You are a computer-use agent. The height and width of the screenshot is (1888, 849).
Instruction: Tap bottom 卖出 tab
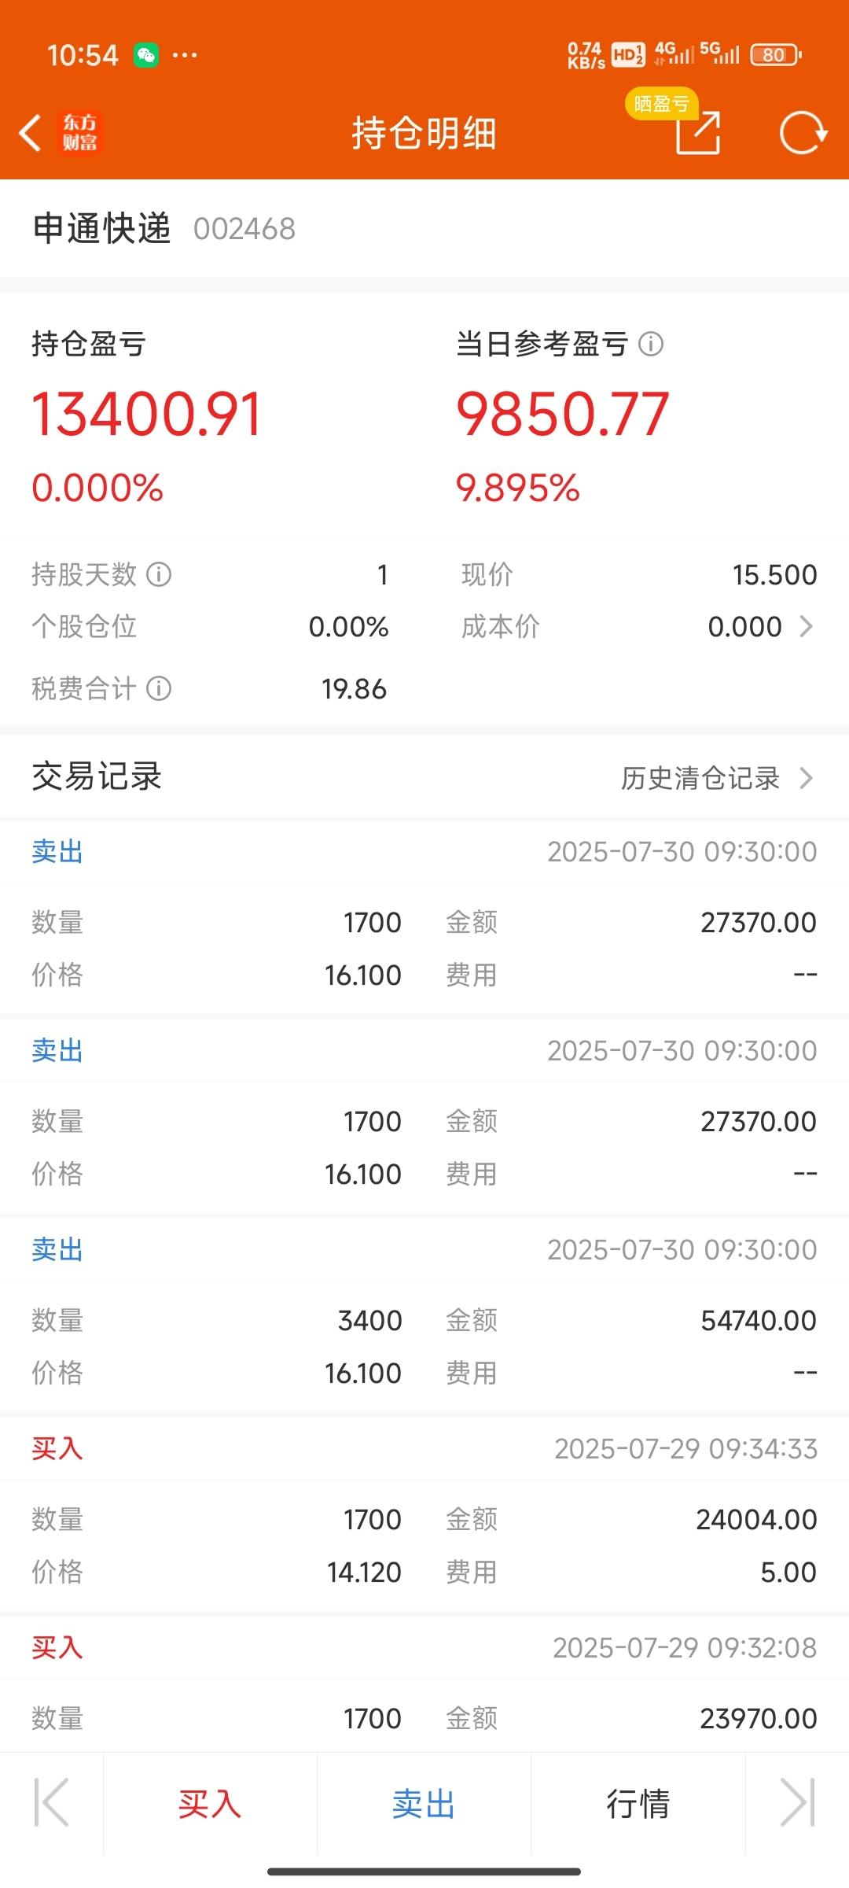424,1803
